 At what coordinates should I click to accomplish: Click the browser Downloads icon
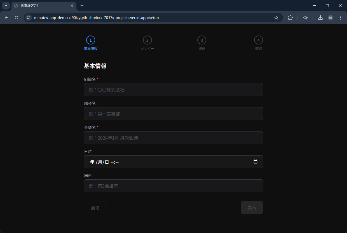pos(320,18)
